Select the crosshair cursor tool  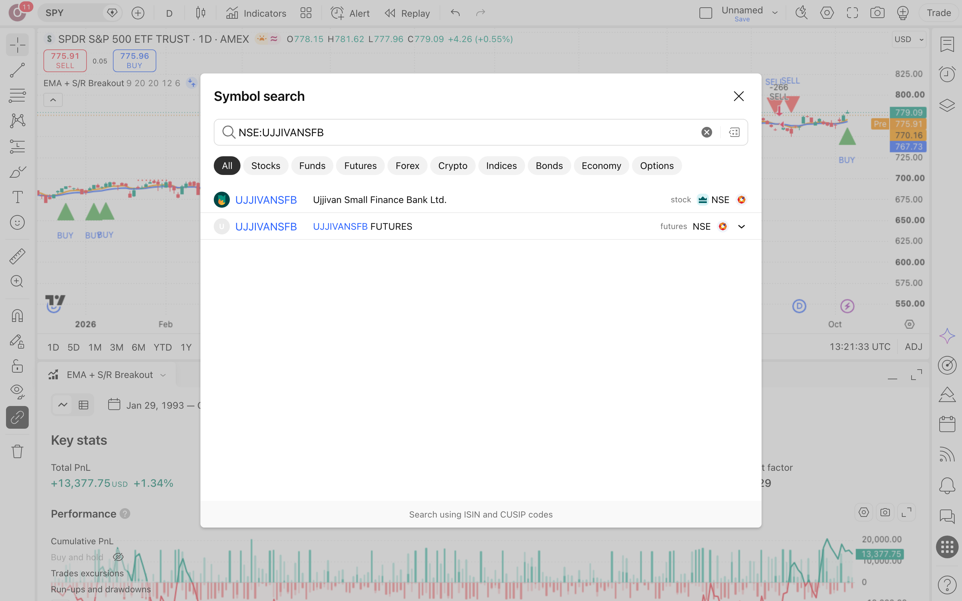pyautogui.click(x=17, y=44)
